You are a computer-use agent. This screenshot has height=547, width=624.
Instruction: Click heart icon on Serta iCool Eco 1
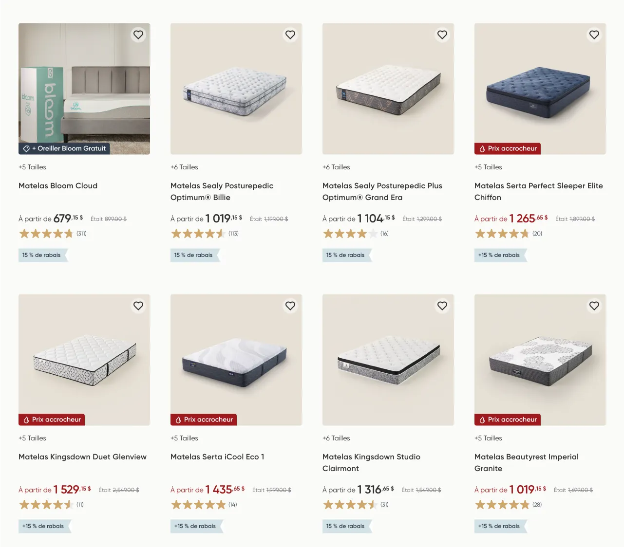click(x=290, y=306)
